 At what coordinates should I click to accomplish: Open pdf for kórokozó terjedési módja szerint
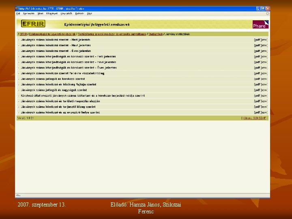tap(257, 96)
